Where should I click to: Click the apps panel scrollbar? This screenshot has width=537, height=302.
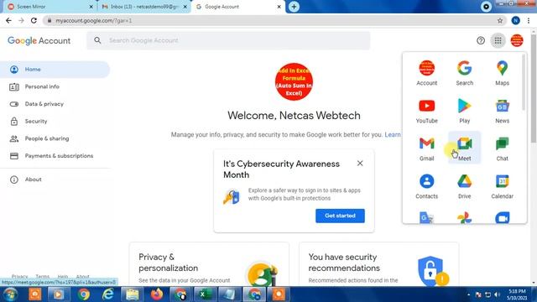point(524,82)
